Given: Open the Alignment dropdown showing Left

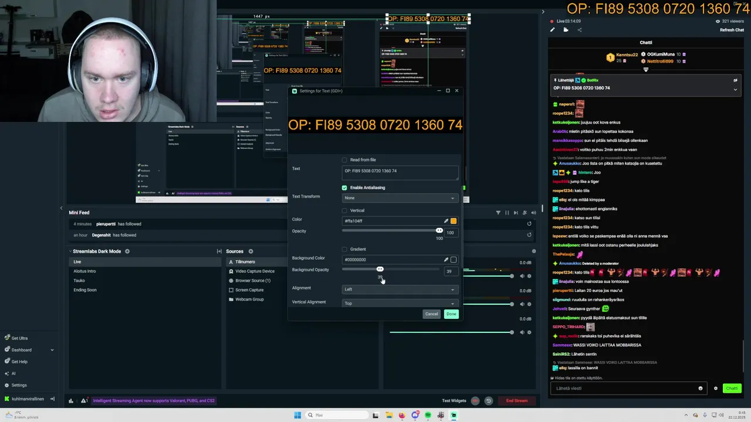Looking at the screenshot, I should 400,290.
